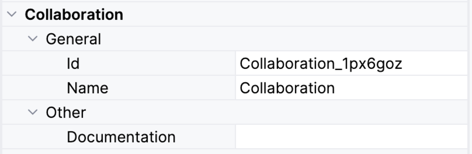Select the Other group label
Viewport: 472px width, 154px height.
pyautogui.click(x=66, y=113)
